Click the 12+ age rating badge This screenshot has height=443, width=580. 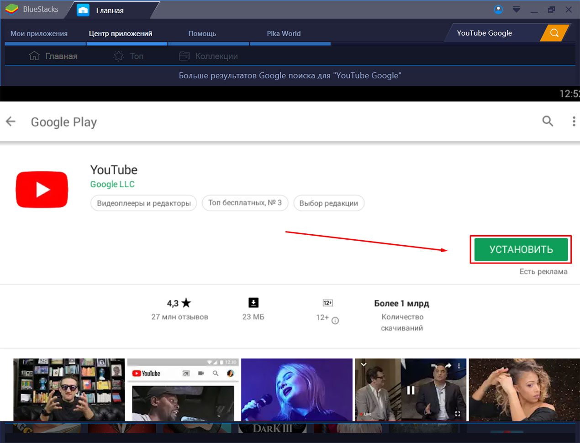pyautogui.click(x=327, y=303)
